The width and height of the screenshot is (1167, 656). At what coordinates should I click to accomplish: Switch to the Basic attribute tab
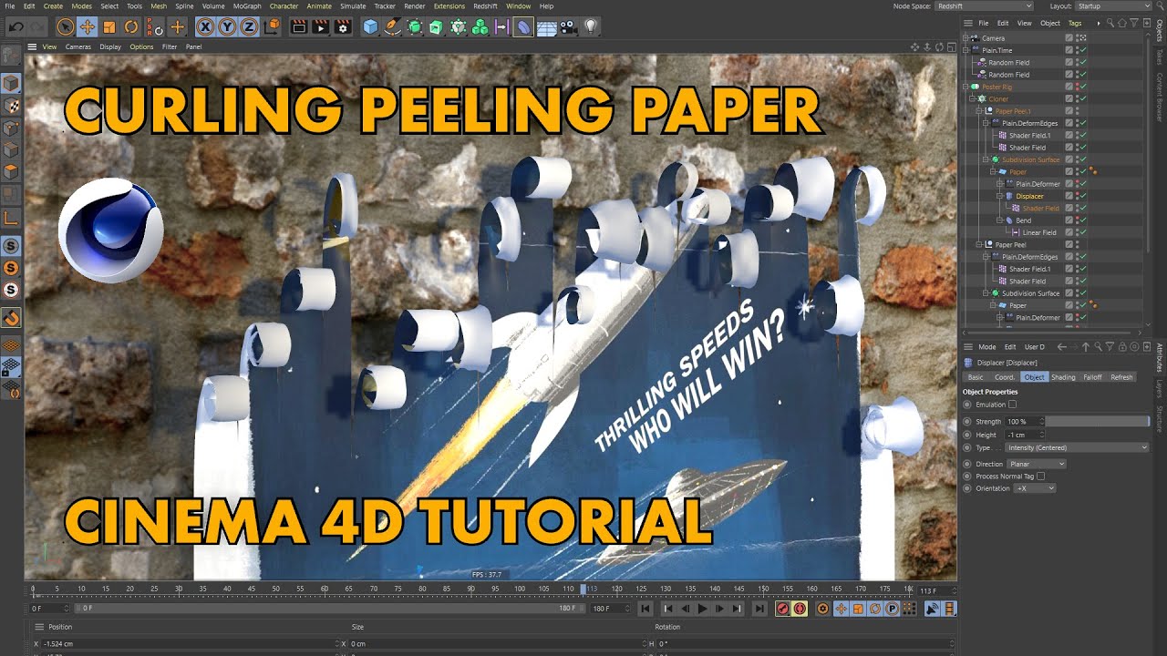point(976,377)
